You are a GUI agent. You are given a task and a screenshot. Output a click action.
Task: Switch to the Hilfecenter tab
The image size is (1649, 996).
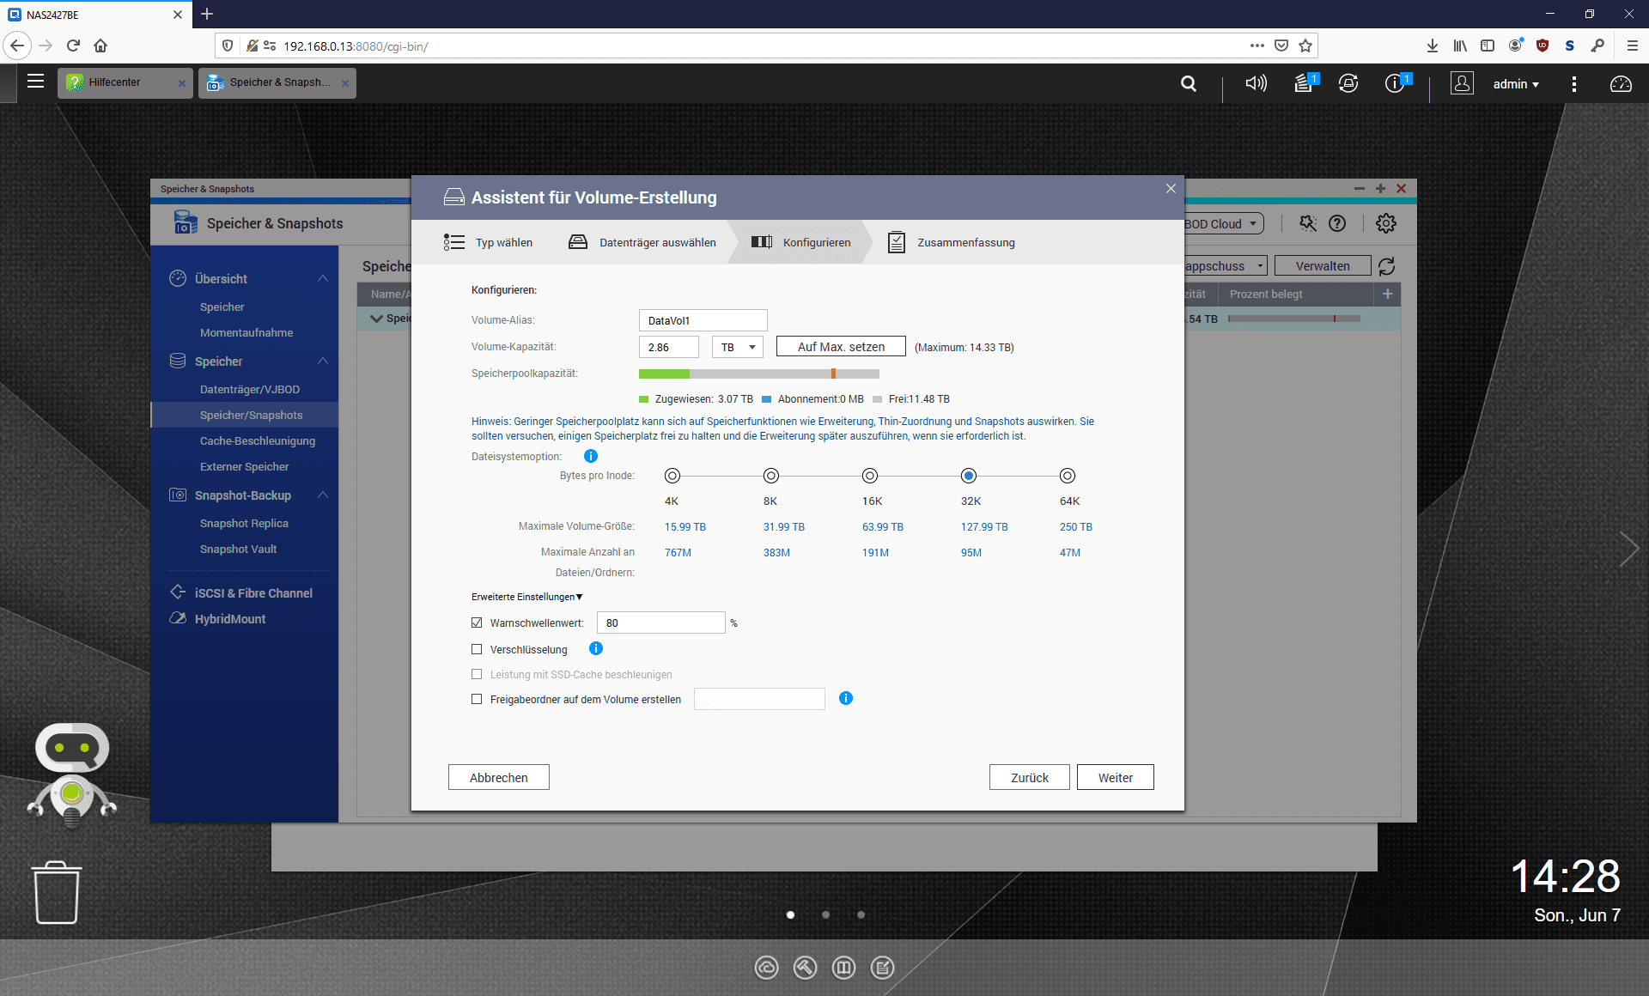click(115, 82)
